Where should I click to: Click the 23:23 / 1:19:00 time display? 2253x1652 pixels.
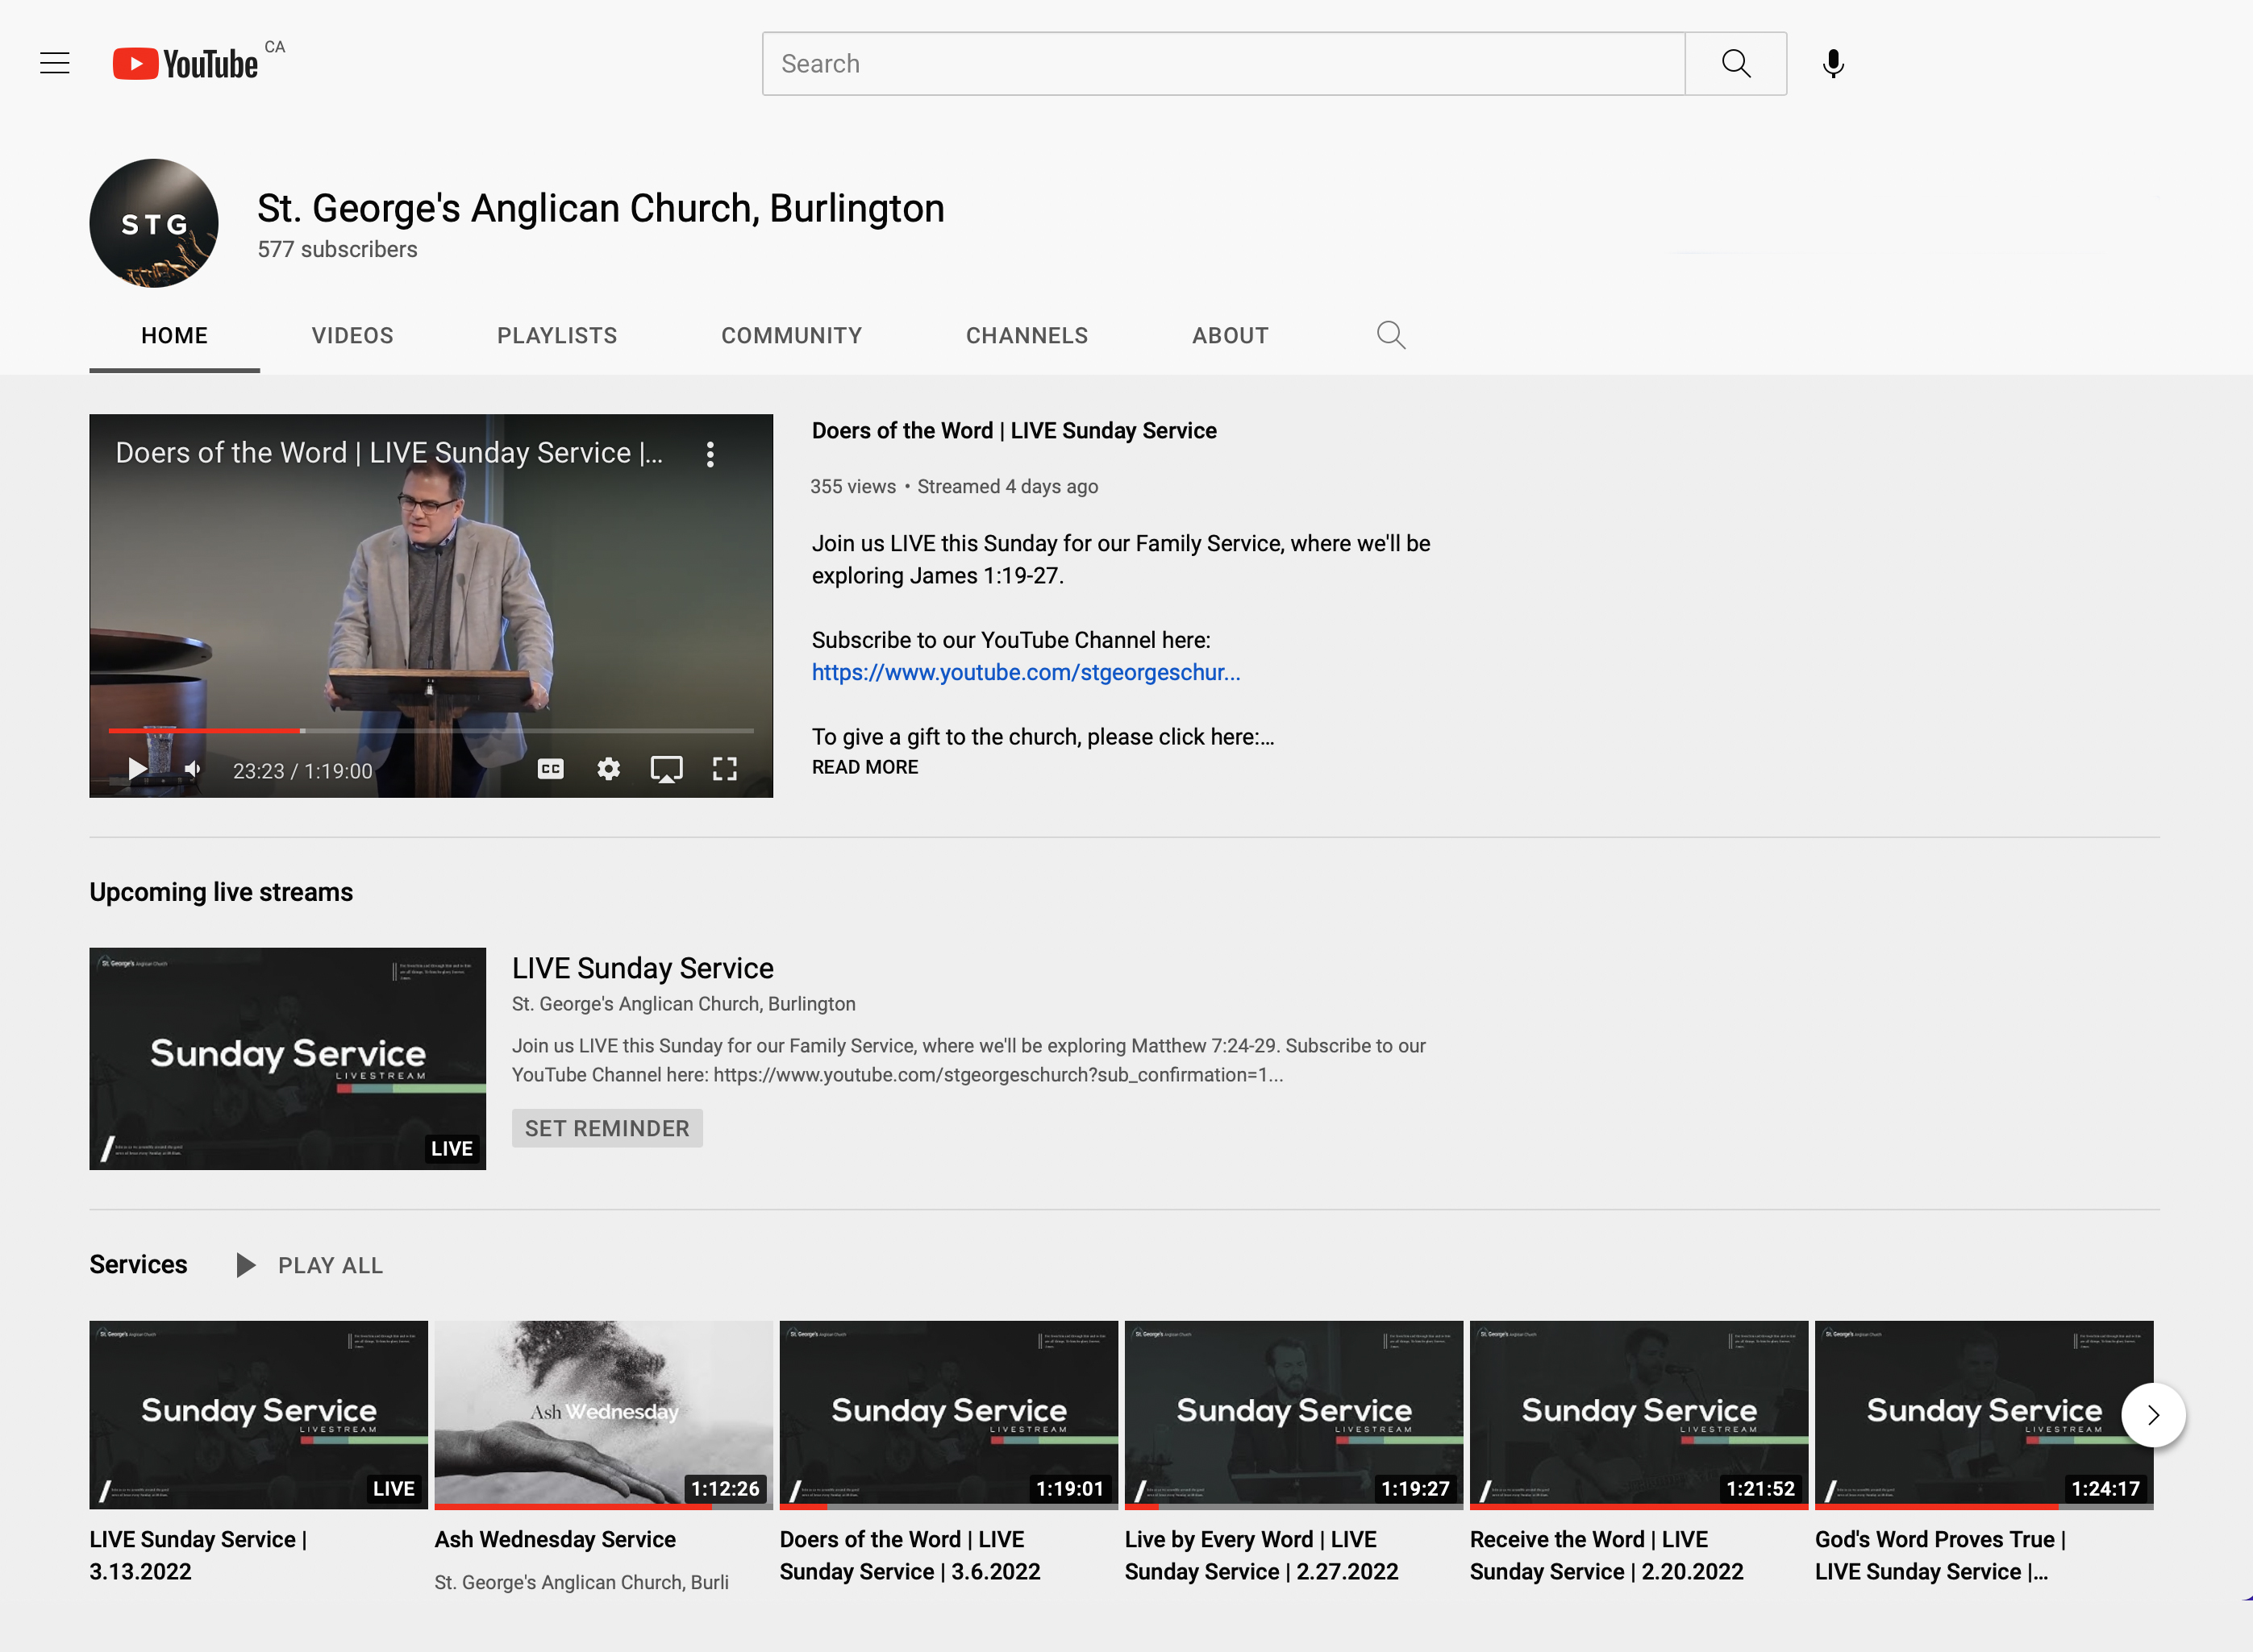point(302,771)
